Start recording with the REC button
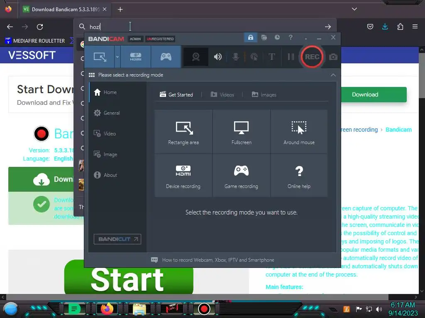The width and height of the screenshot is (425, 318). pos(312,57)
